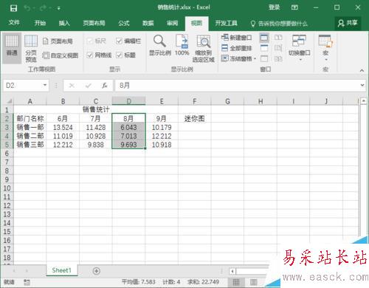Viewport: 369px width, 288px height.
Task: Click 缩放到选定区域 zoom to selection
Action: tap(204, 48)
